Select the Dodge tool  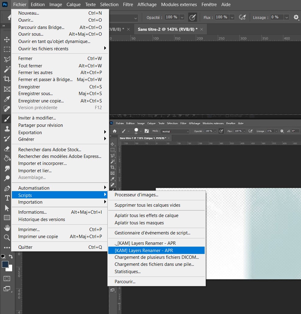tap(7, 178)
